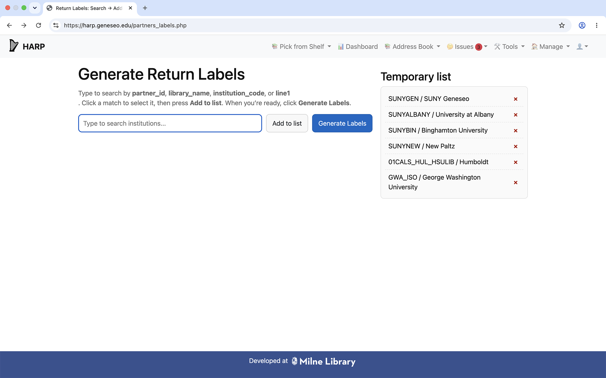
Task: Expand the Manage menu
Action: pyautogui.click(x=551, y=47)
